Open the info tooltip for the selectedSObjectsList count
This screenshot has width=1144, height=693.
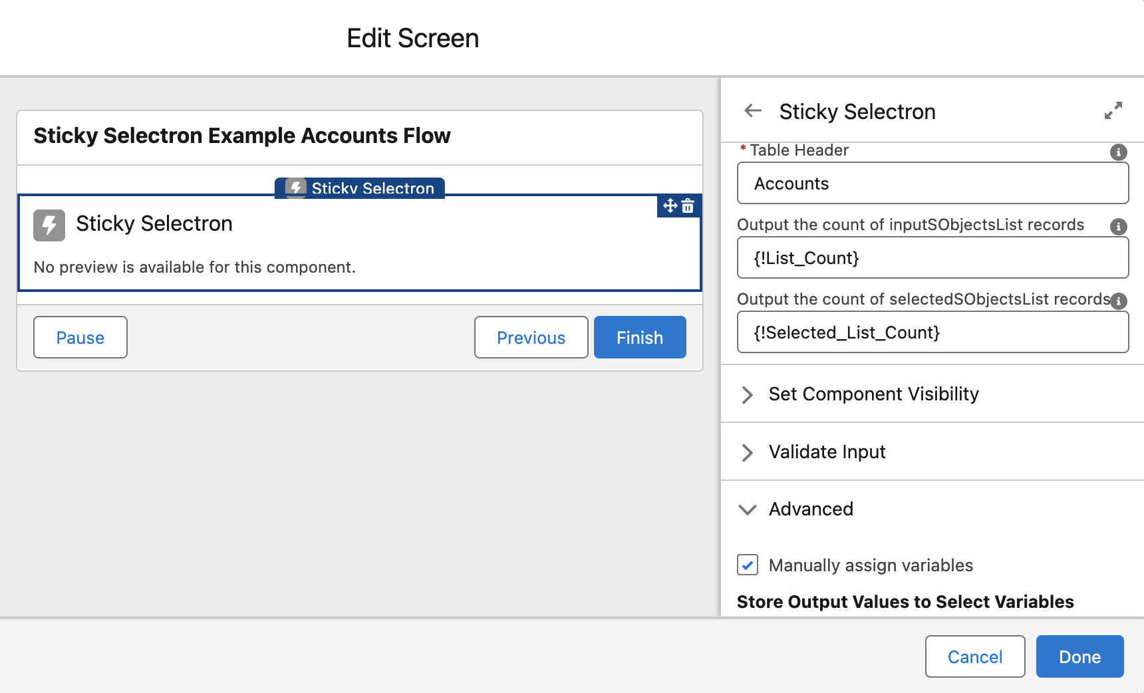[x=1119, y=301]
